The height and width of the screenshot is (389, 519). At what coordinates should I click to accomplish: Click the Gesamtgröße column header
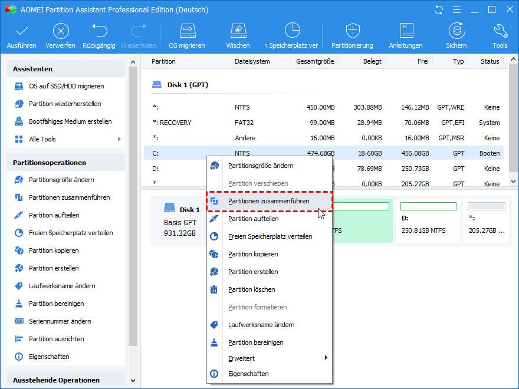point(315,61)
